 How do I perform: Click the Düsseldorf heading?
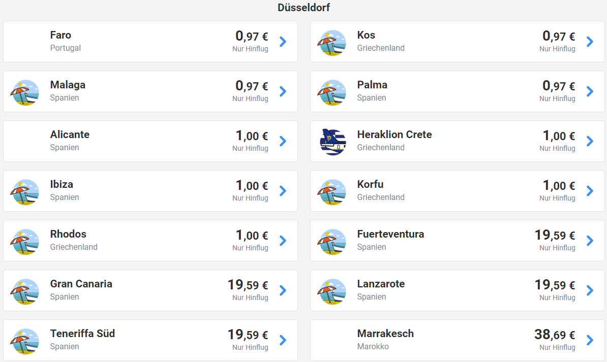coord(303,8)
